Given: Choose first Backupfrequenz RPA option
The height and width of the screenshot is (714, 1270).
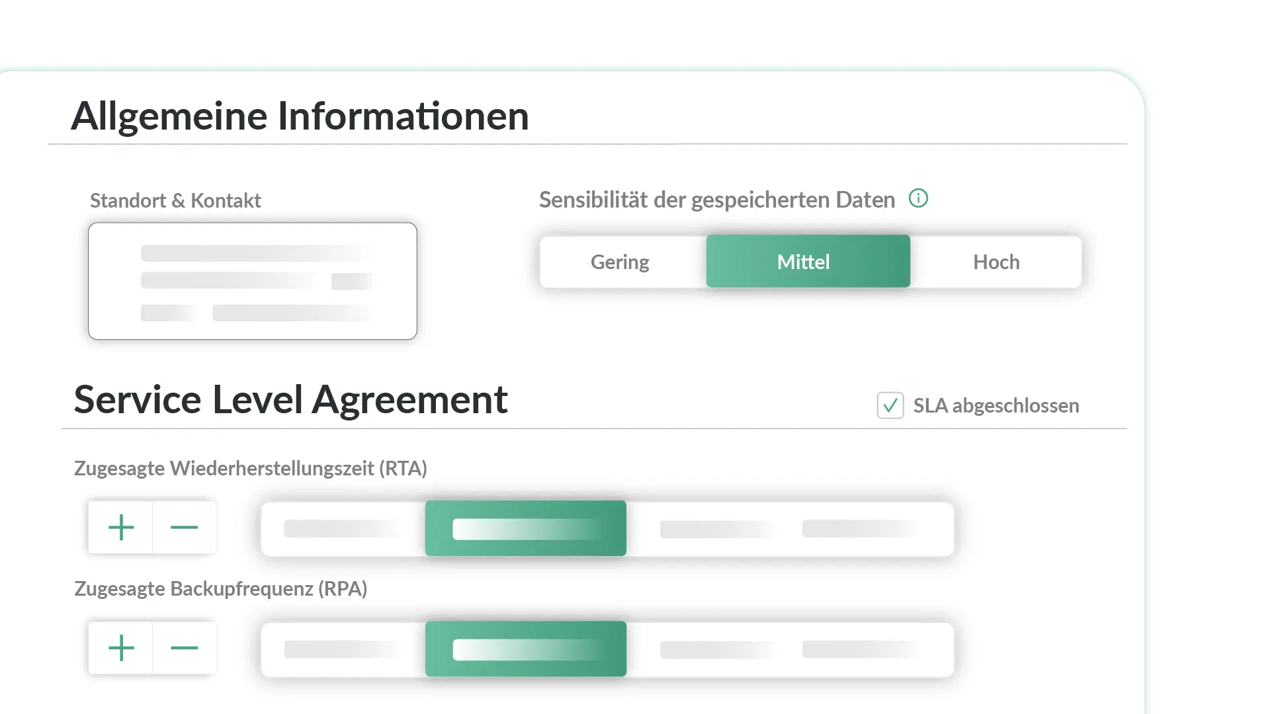Looking at the screenshot, I should tap(343, 649).
